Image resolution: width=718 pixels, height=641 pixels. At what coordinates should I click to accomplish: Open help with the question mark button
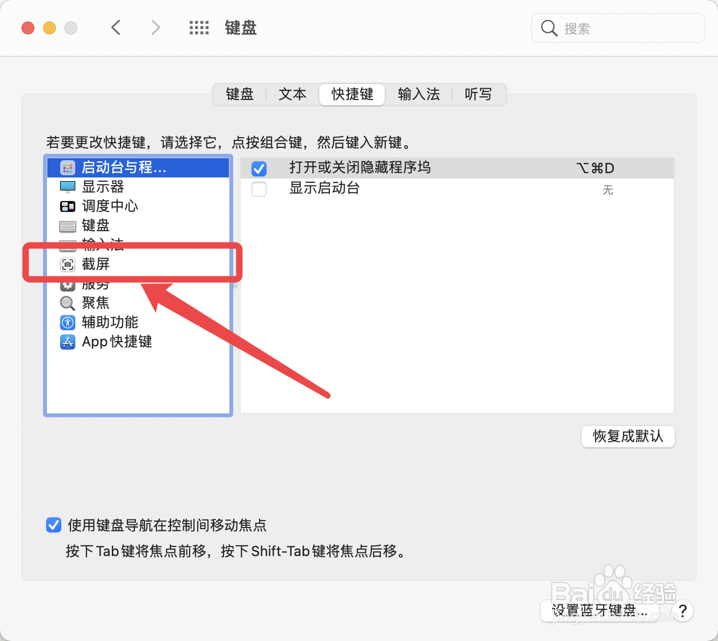(x=683, y=611)
